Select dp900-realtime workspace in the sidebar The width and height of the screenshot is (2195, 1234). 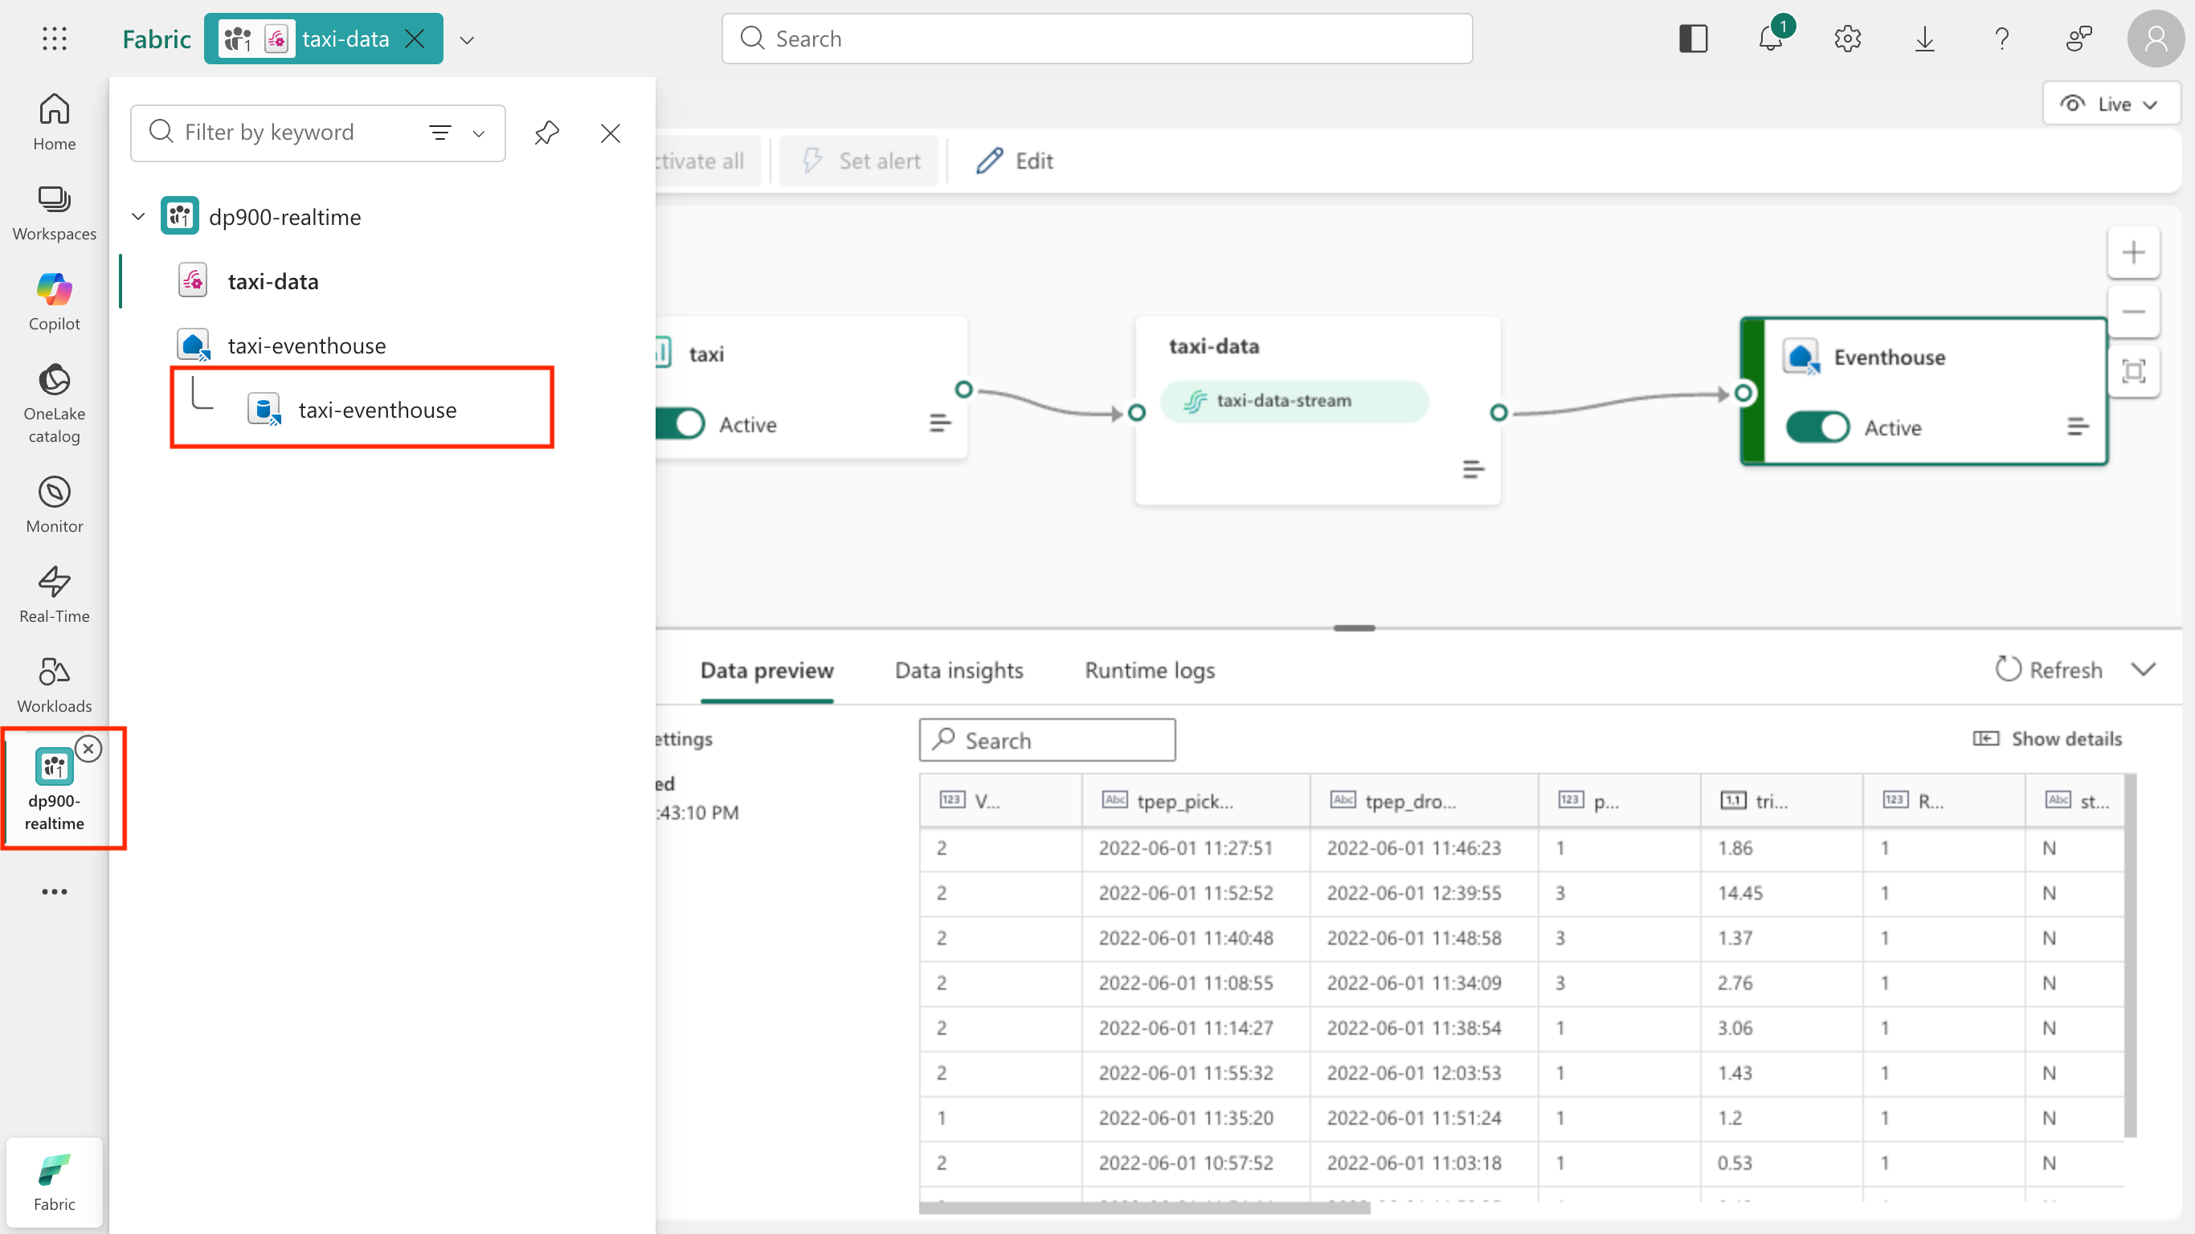55,789
